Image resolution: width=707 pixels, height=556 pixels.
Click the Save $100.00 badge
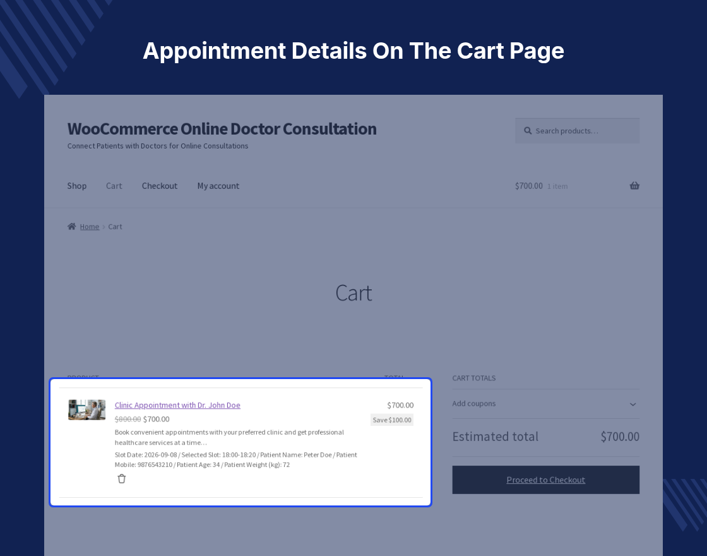pyautogui.click(x=392, y=420)
